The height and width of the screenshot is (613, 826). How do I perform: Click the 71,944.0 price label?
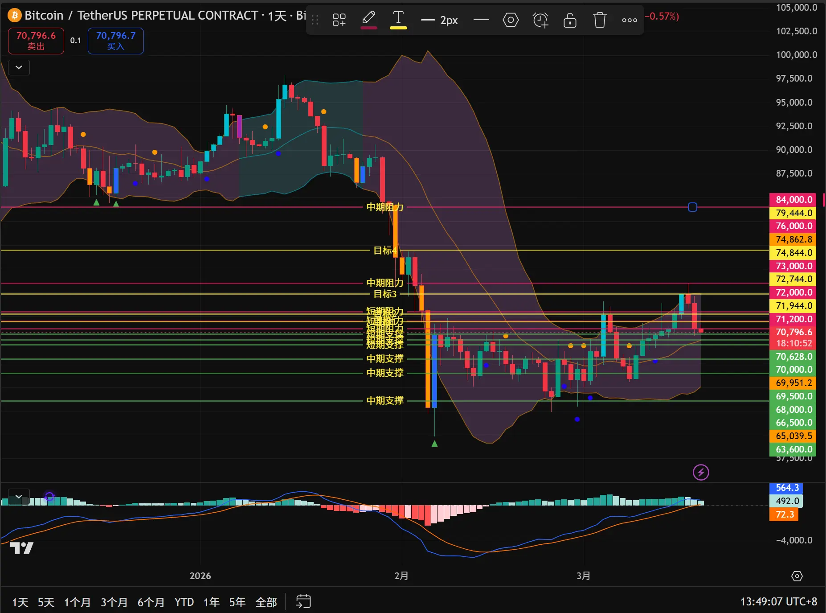pyautogui.click(x=793, y=306)
